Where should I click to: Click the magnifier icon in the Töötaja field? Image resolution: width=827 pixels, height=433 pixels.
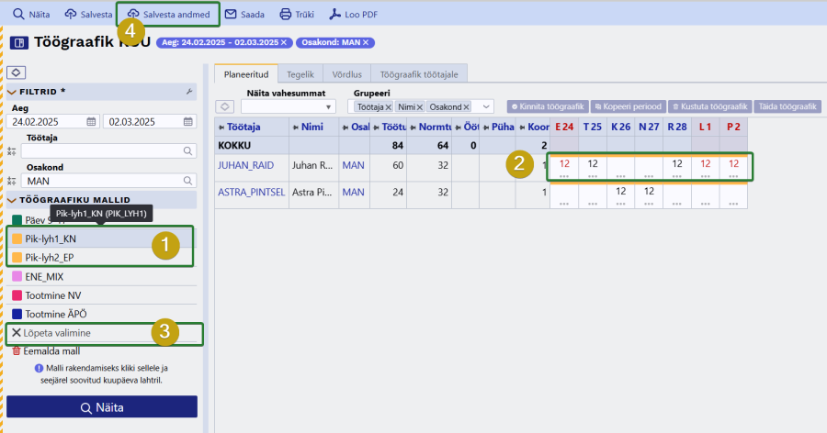point(187,151)
